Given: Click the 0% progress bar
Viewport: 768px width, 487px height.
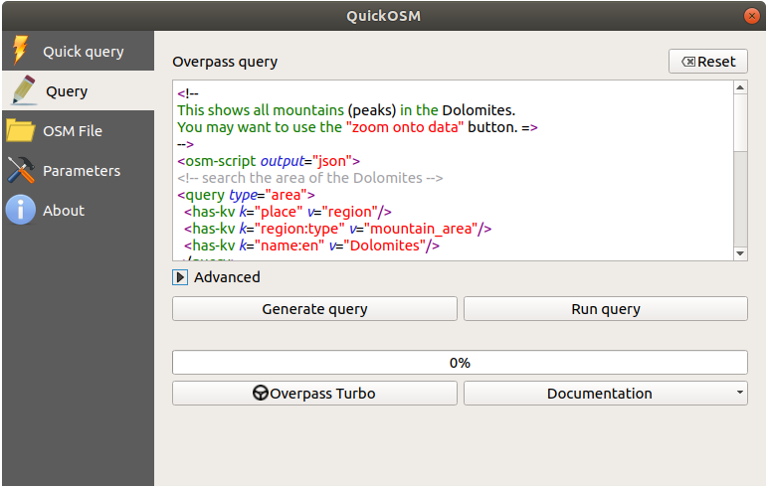Looking at the screenshot, I should click(x=460, y=363).
